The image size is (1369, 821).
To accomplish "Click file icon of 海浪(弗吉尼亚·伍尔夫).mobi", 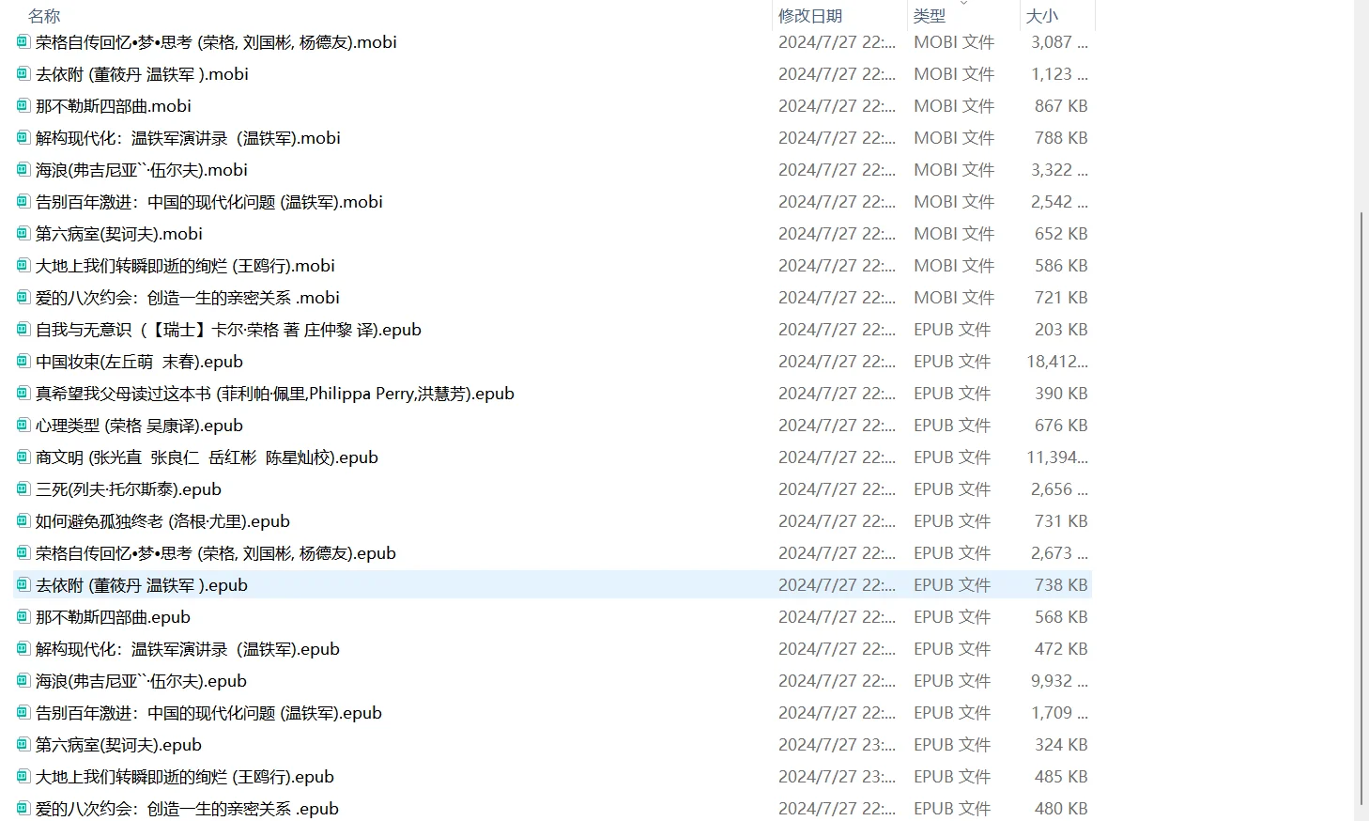I will click(x=23, y=170).
